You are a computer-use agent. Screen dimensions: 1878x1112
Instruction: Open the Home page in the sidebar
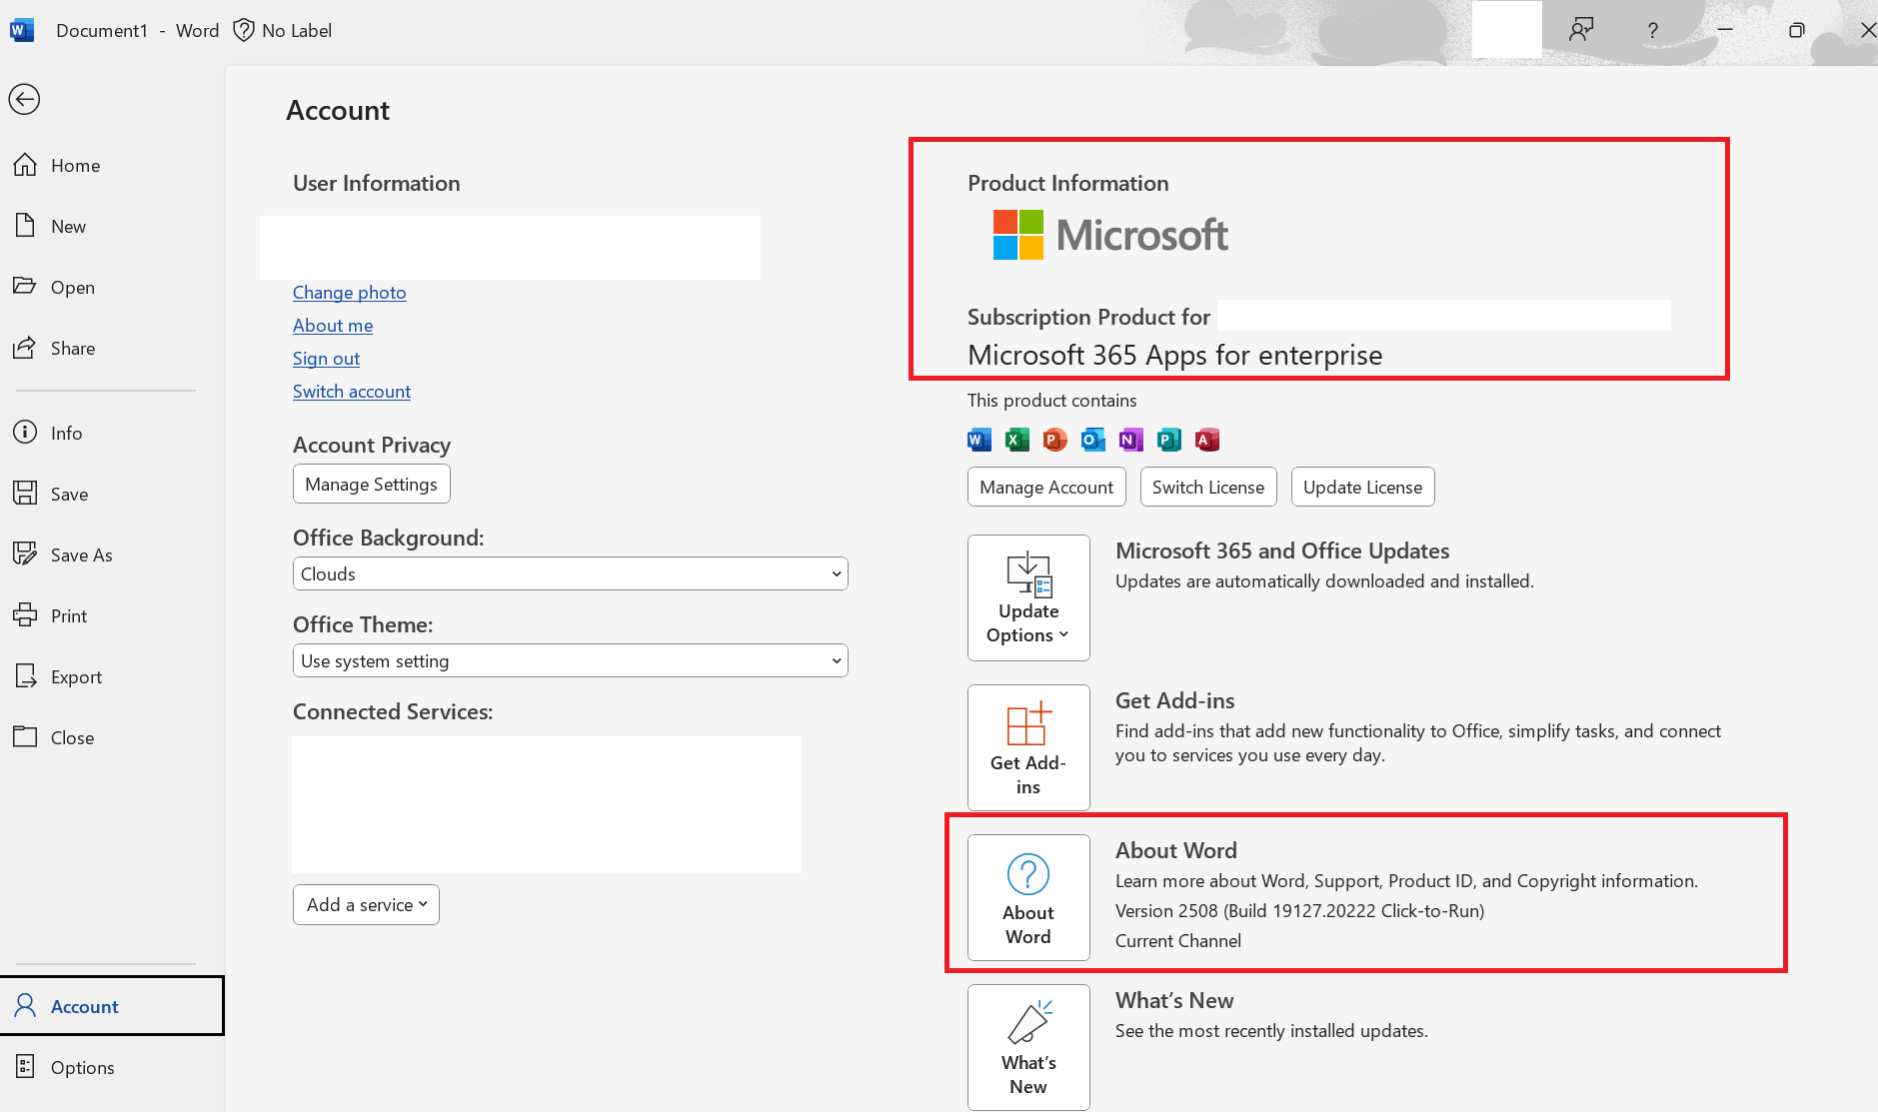[112, 165]
